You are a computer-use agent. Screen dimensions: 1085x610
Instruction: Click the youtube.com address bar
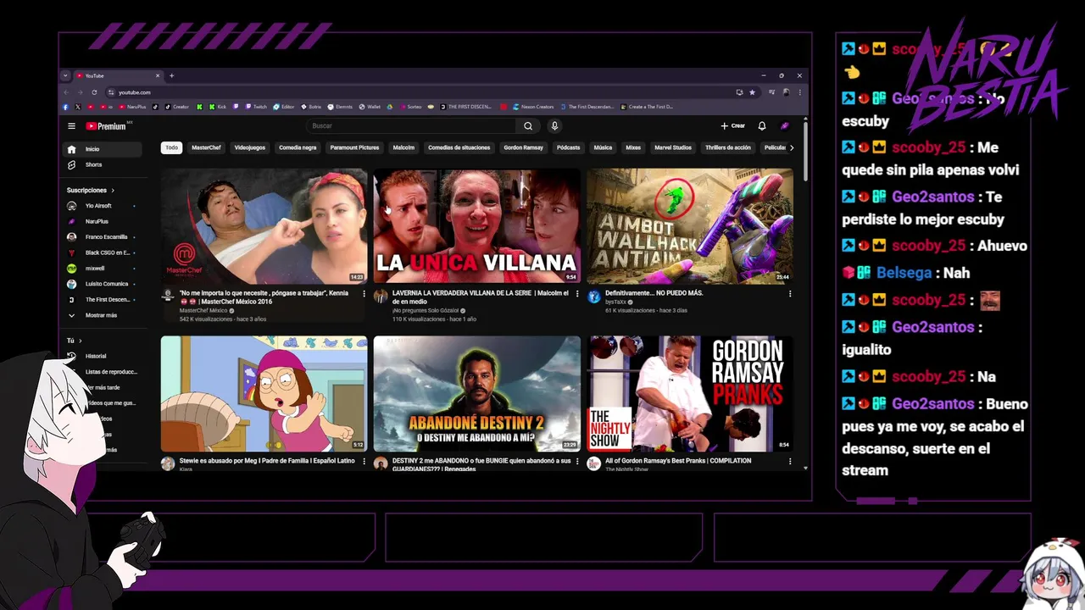[424, 92]
